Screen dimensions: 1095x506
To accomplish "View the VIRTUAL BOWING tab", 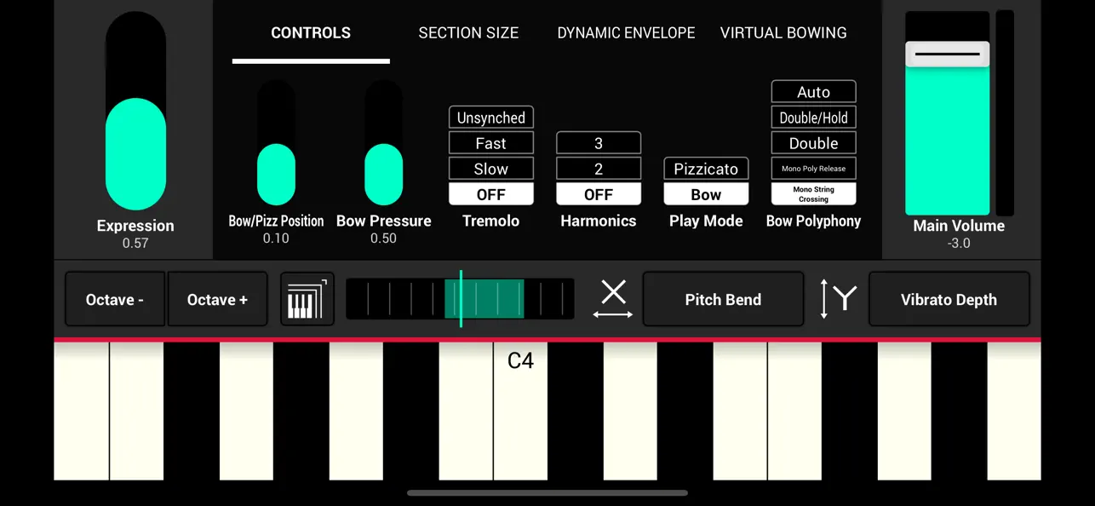I will pos(783,32).
